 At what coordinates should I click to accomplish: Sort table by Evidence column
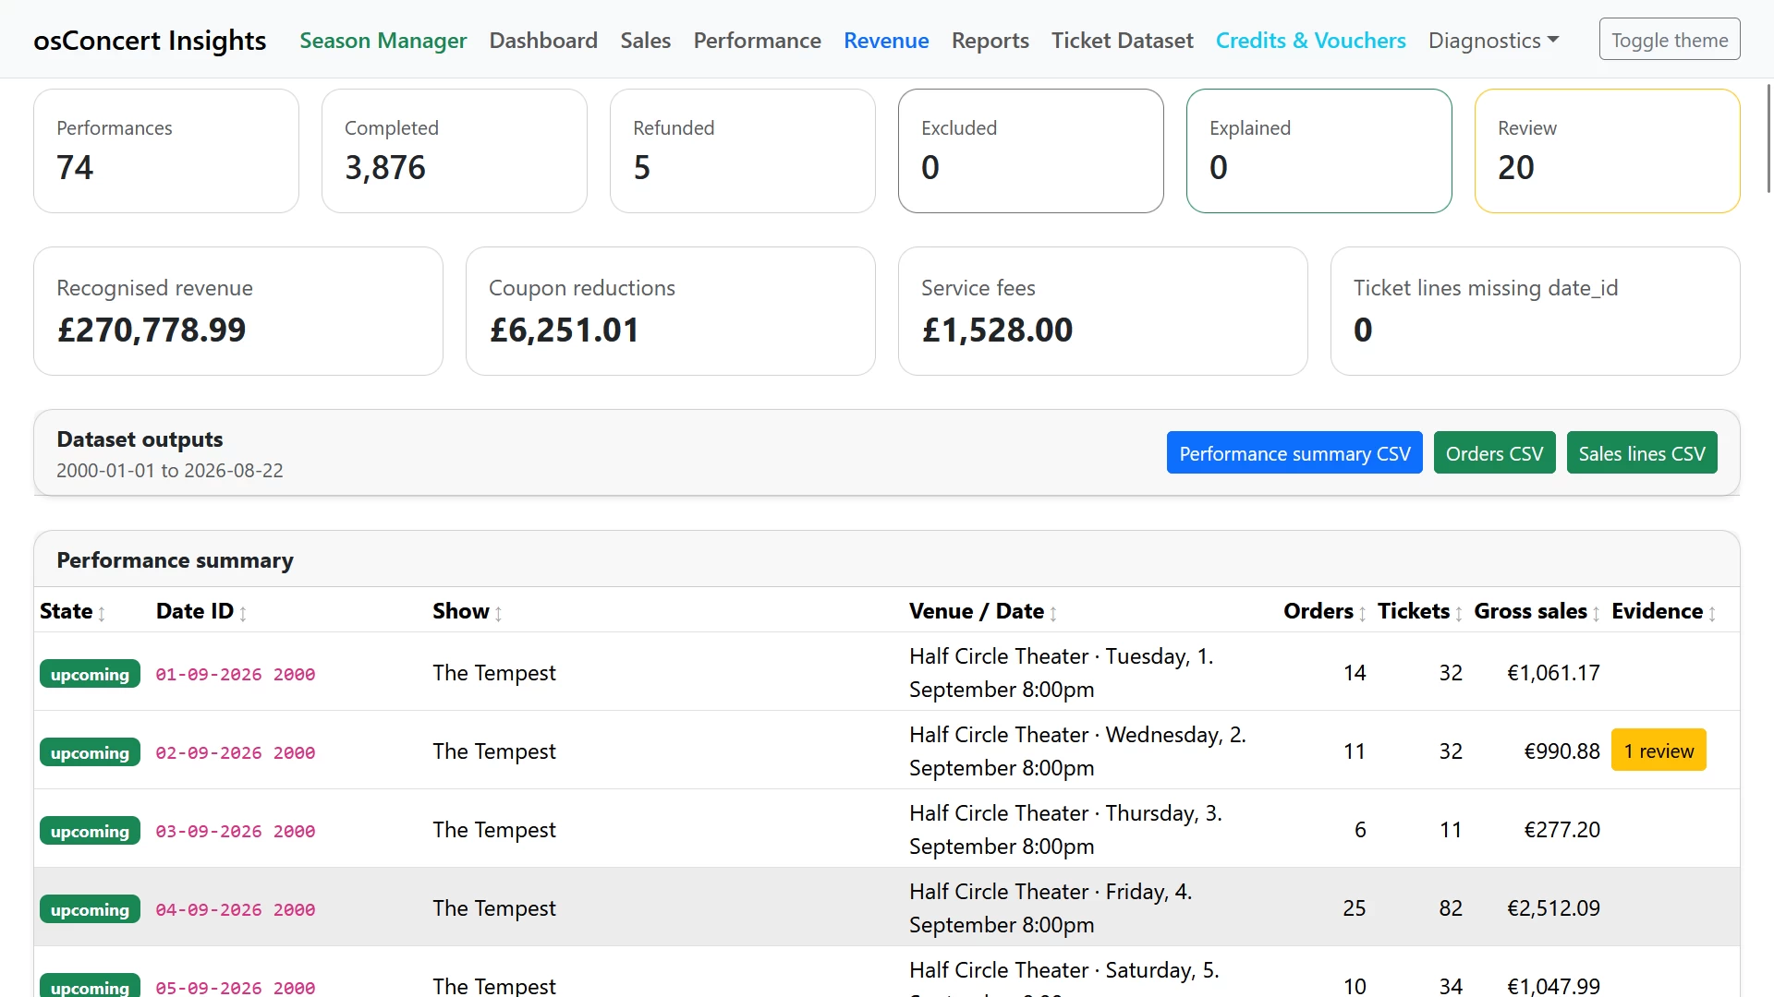tap(1664, 611)
